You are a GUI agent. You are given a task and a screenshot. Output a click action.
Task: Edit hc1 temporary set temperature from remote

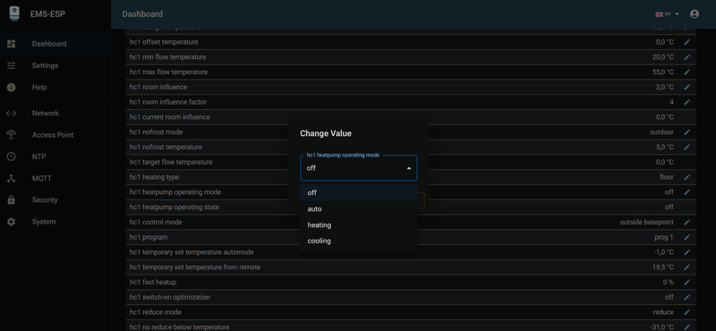(x=686, y=267)
